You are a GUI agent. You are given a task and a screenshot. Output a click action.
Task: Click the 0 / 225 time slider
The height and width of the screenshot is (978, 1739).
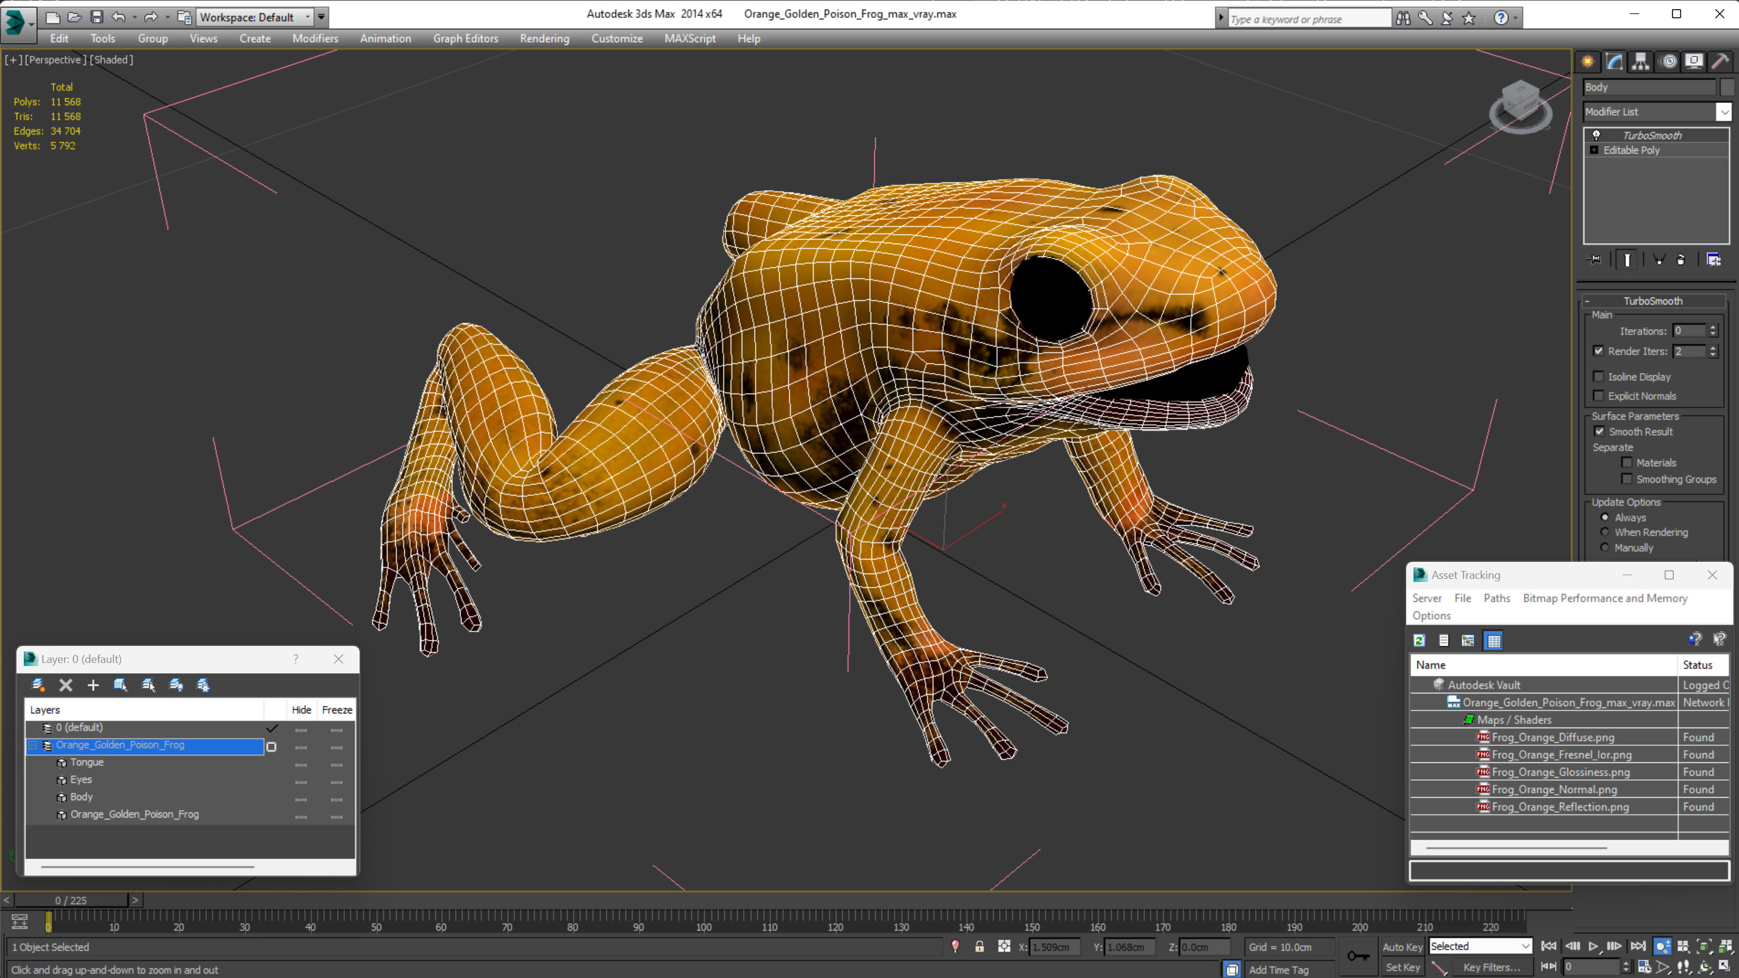pos(71,901)
